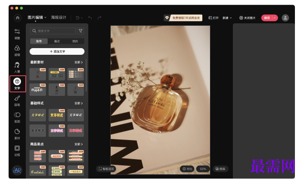The image size is (304, 181).
Task: Open the 画笔 brush tool
Action: click(x=17, y=101)
